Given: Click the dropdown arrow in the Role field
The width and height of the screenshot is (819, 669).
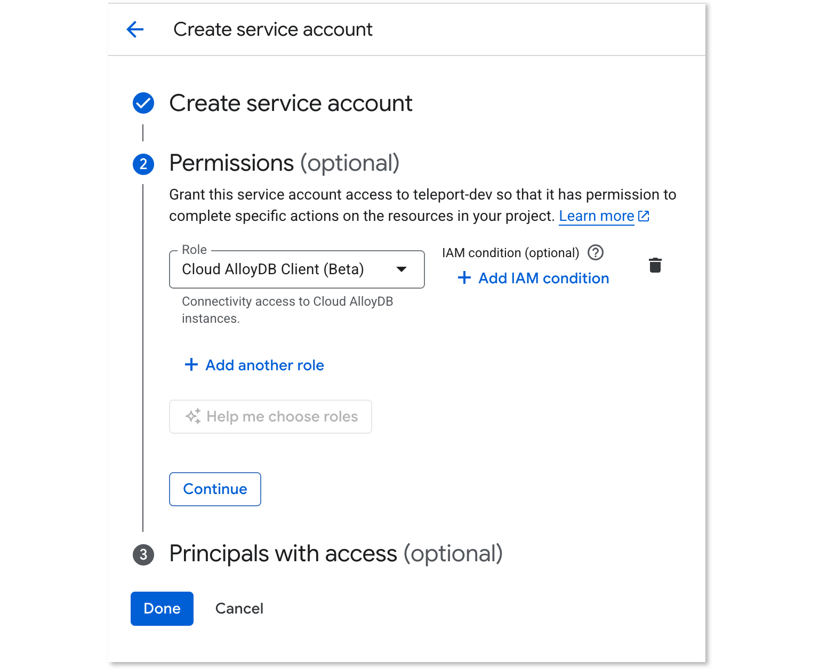Looking at the screenshot, I should point(402,269).
